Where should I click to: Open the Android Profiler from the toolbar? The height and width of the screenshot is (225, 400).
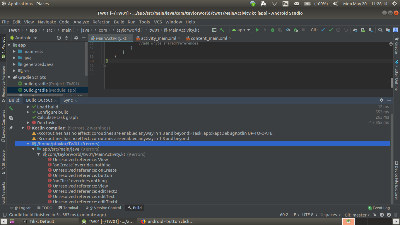(288, 30)
